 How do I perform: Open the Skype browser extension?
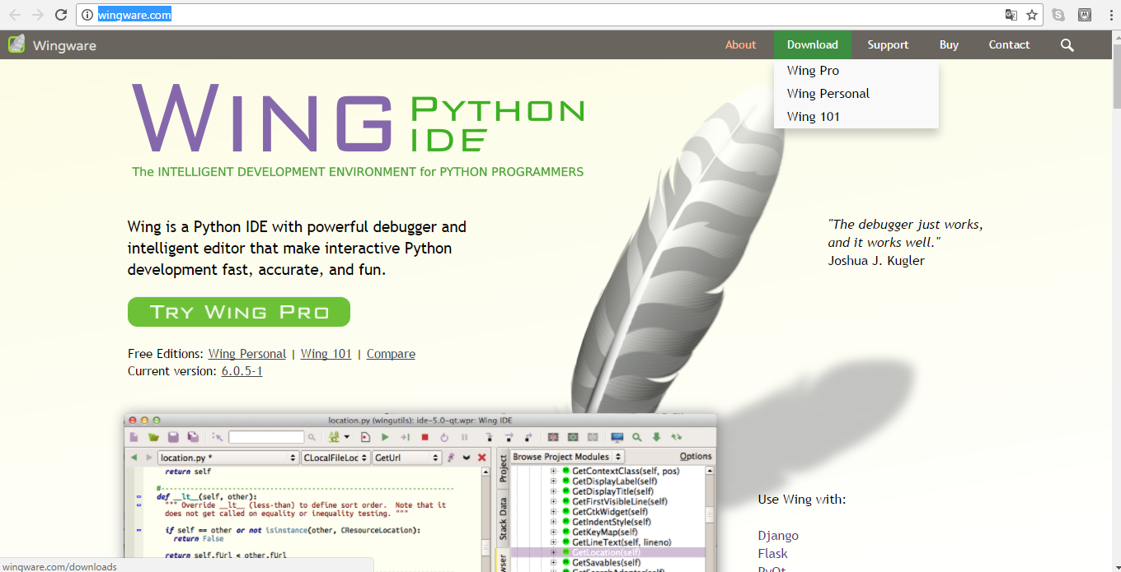(1058, 15)
